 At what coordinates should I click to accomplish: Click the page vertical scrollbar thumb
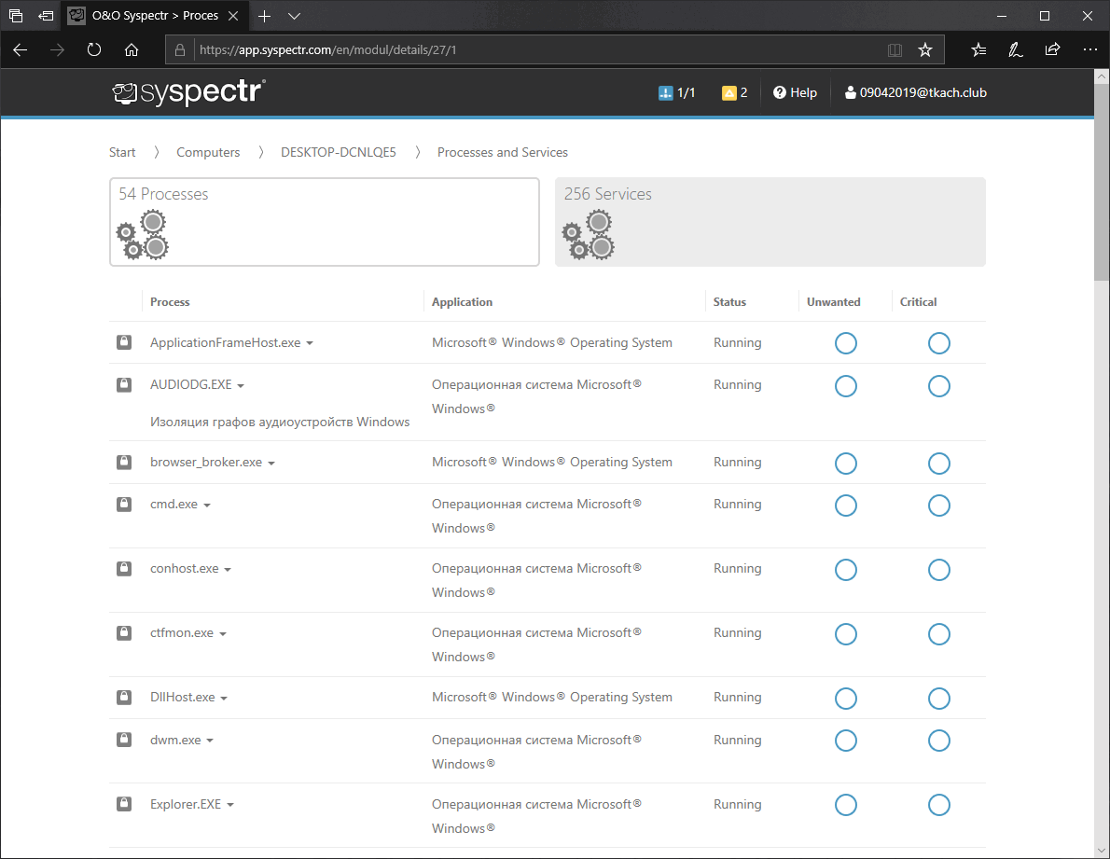(x=1102, y=183)
